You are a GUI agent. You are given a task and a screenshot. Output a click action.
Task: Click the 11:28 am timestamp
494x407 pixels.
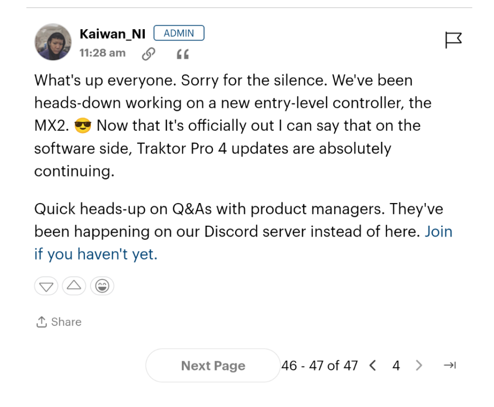(x=102, y=53)
